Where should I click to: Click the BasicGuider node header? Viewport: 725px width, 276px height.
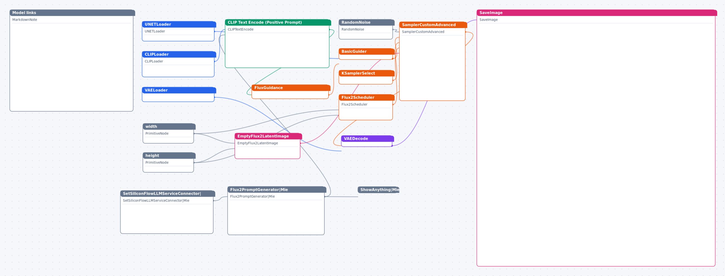(366, 52)
